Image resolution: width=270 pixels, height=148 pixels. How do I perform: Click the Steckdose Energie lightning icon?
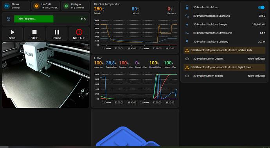[x=187, y=25]
